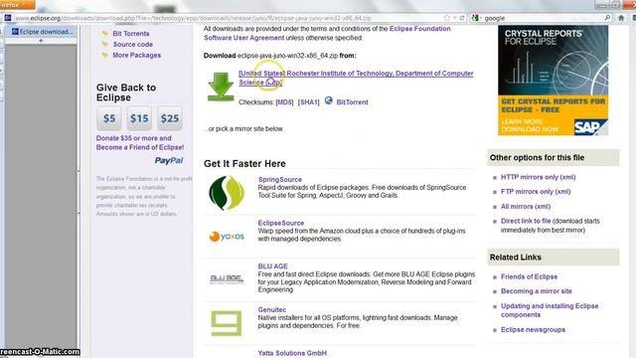Donate $25 to Eclipse
The image size is (636, 358).
[x=170, y=118]
